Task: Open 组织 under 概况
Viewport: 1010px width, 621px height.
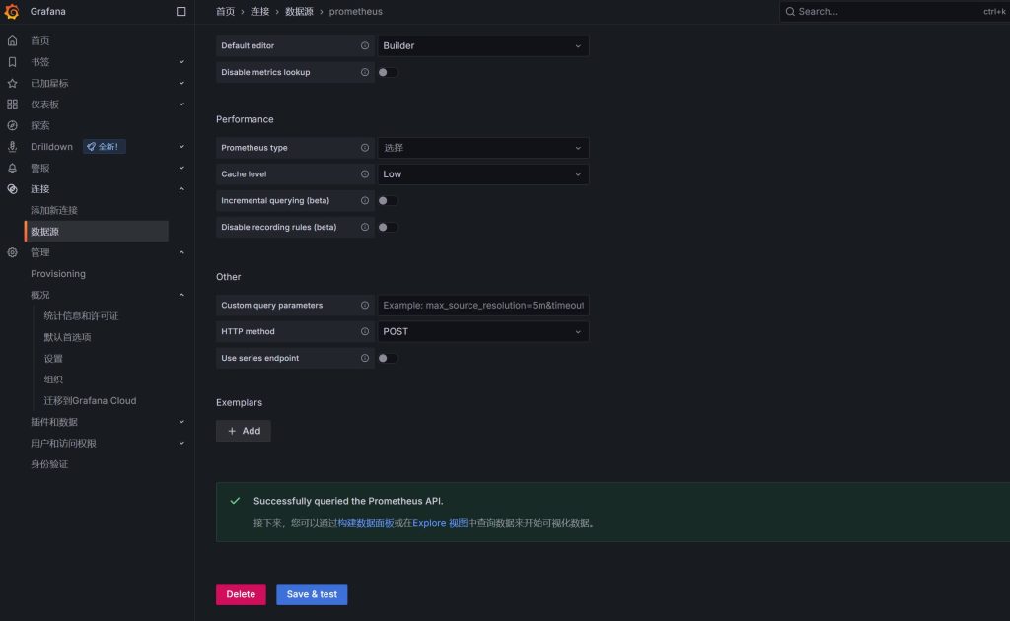Action: click(53, 379)
